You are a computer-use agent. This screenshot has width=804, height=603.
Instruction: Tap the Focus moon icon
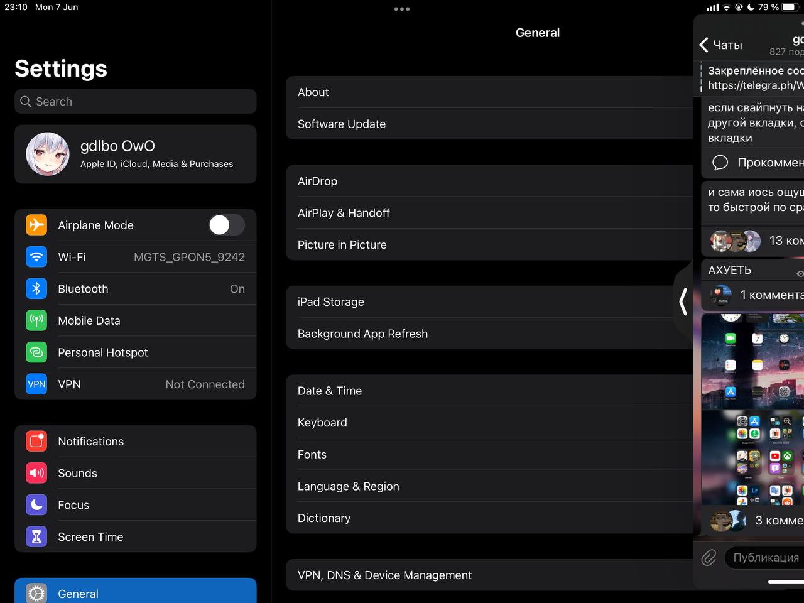(36, 505)
